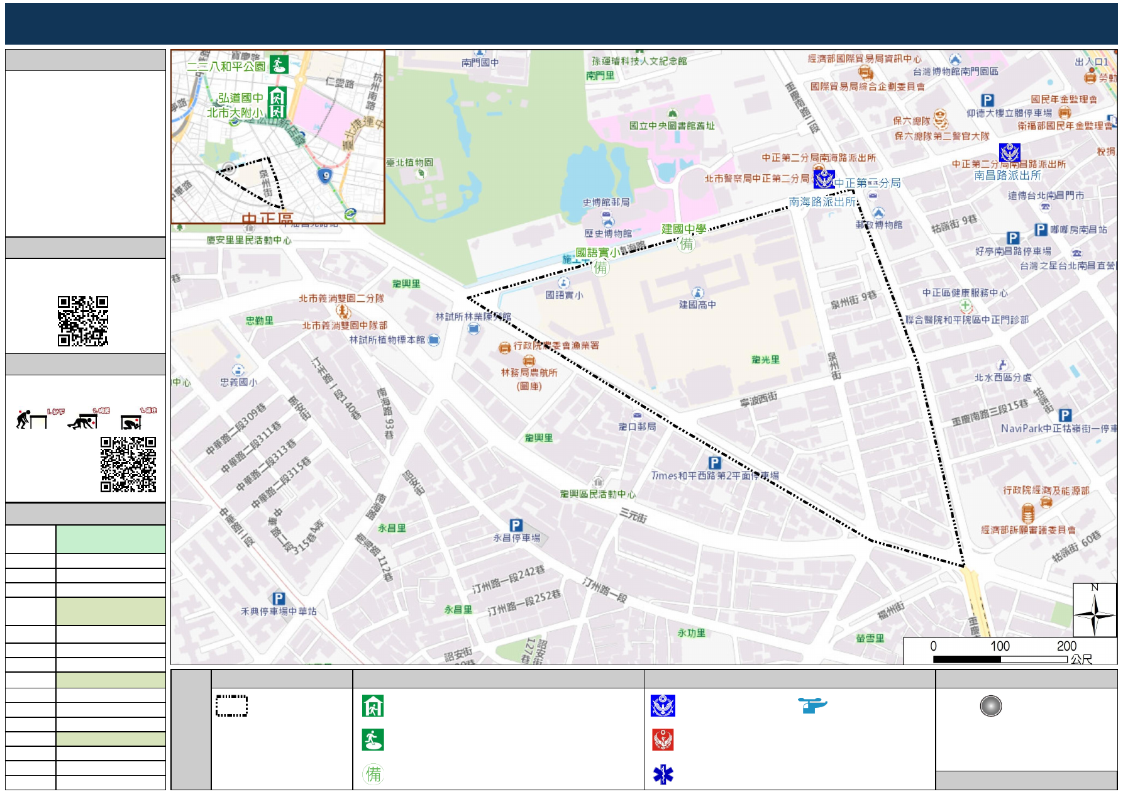Click the legend running-person evacuation icon
The width and height of the screenshot is (1123, 794).
[x=373, y=740]
